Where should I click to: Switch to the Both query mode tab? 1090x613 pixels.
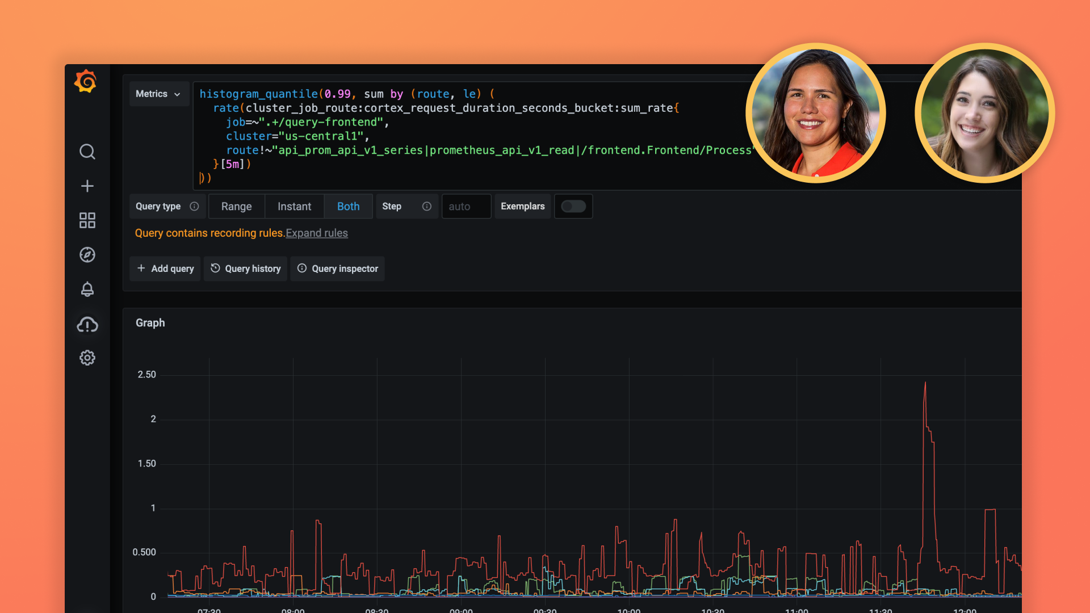pyautogui.click(x=348, y=206)
